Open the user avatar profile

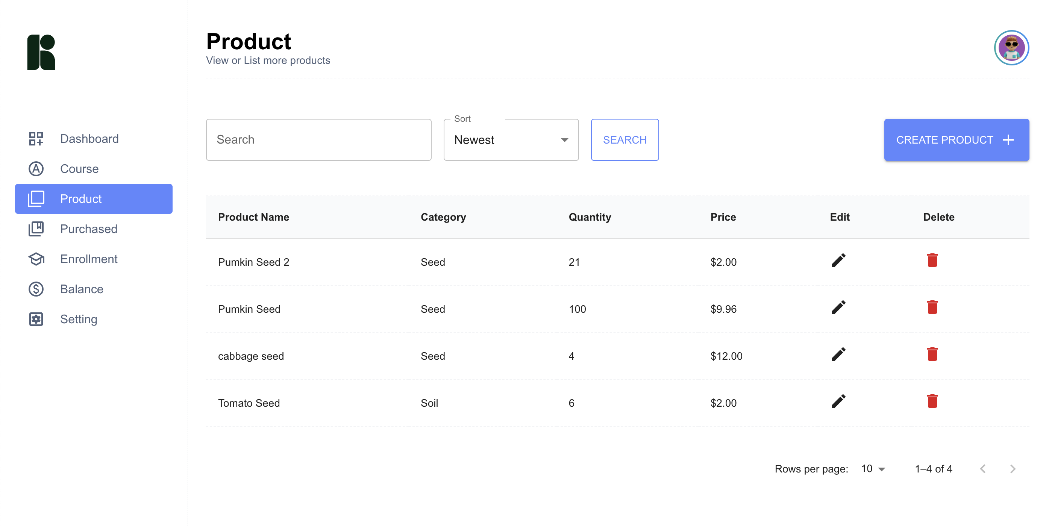(1011, 48)
